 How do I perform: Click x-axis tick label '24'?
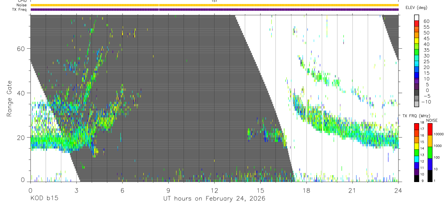[x=398, y=190]
